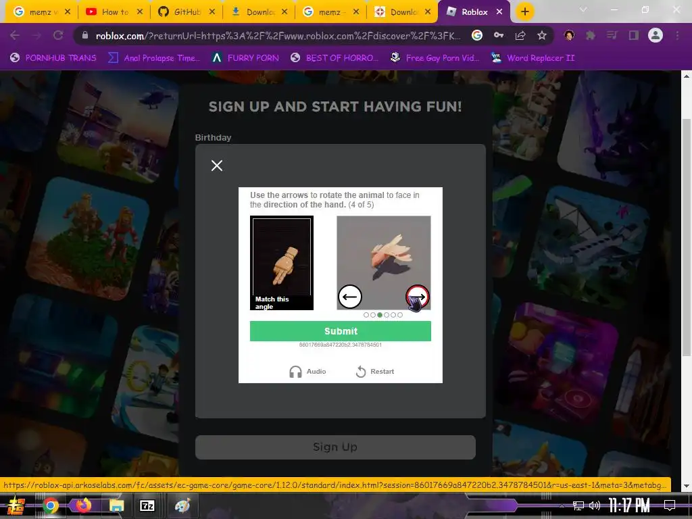This screenshot has width=692, height=519.
Task: Open 7-Zip from the taskbar
Action: click(147, 505)
